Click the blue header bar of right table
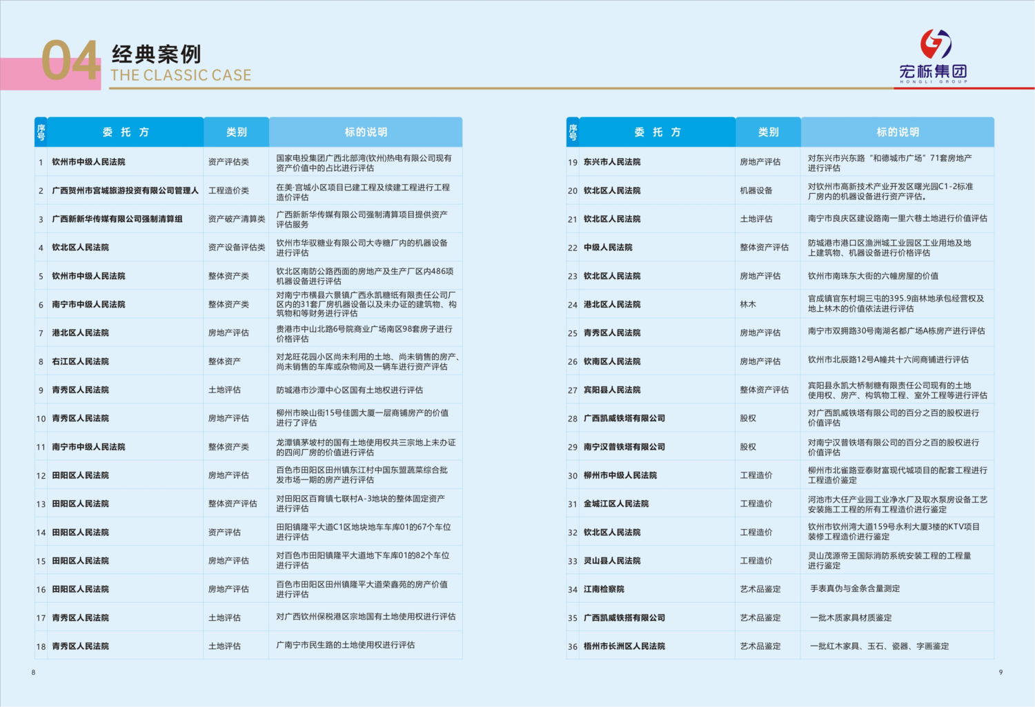The image size is (1035, 707). point(780,132)
